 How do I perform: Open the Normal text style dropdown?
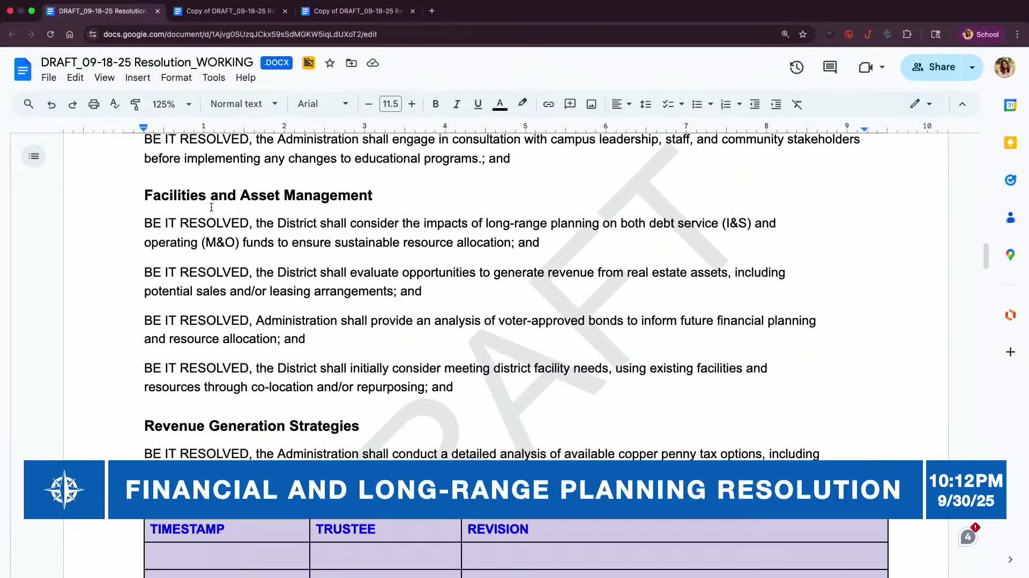point(244,104)
